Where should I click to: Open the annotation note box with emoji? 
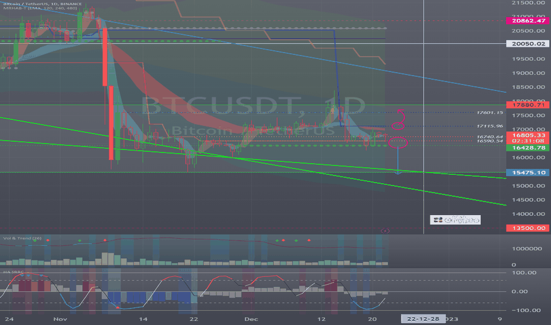click(455, 220)
